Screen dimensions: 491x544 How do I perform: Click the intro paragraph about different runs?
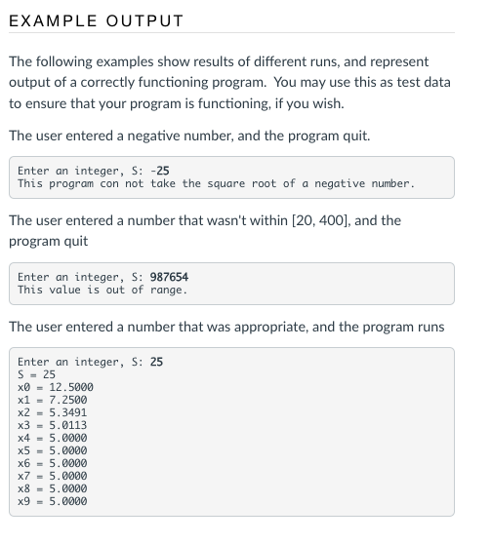[229, 83]
